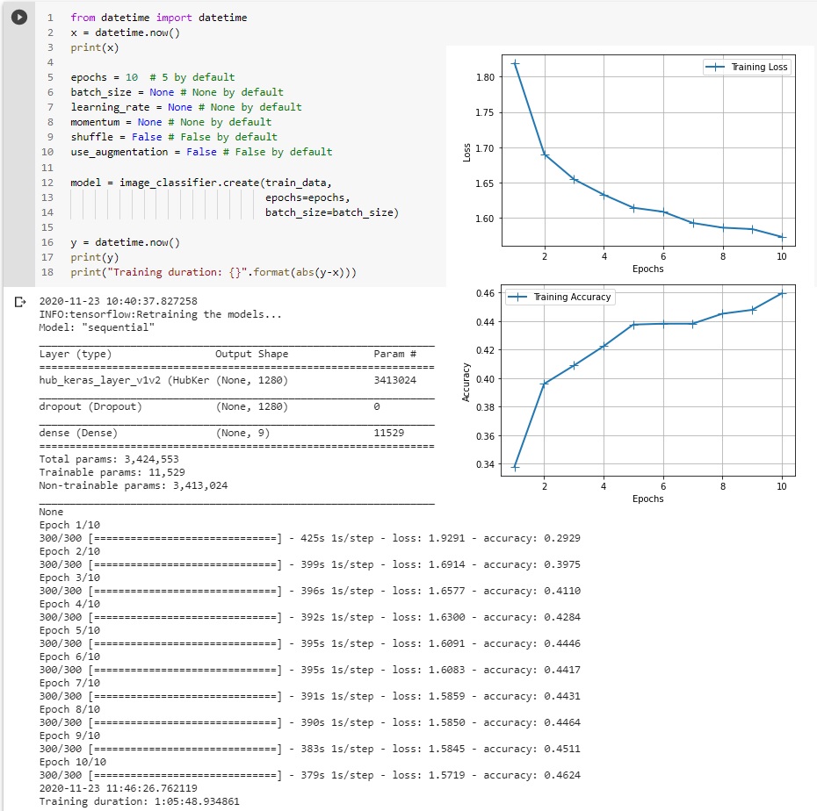This screenshot has width=817, height=811.
Task: Click the 'Layer (type)' column header
Action: [x=75, y=354]
